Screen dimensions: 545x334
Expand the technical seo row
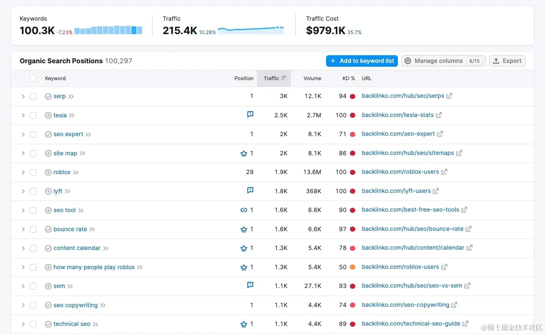pos(23,324)
